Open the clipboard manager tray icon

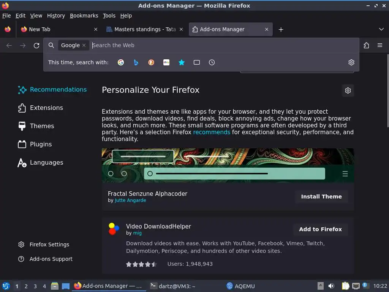(x=345, y=286)
